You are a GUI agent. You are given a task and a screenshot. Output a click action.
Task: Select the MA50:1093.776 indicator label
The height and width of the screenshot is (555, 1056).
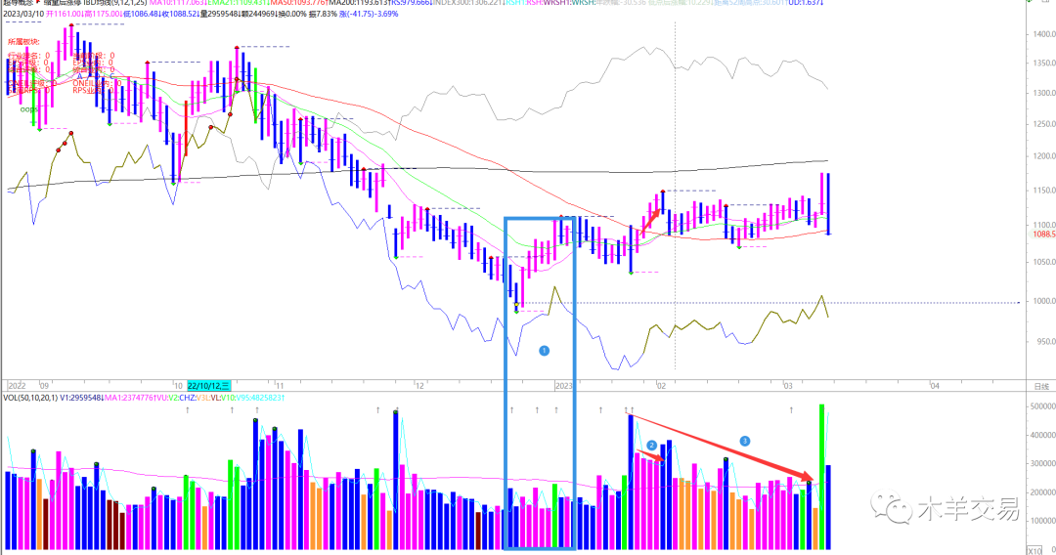coord(299,3)
